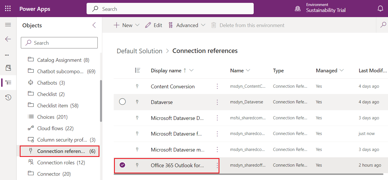
Task: Open the more options ellipsis in left rail
Action: click(x=7, y=55)
